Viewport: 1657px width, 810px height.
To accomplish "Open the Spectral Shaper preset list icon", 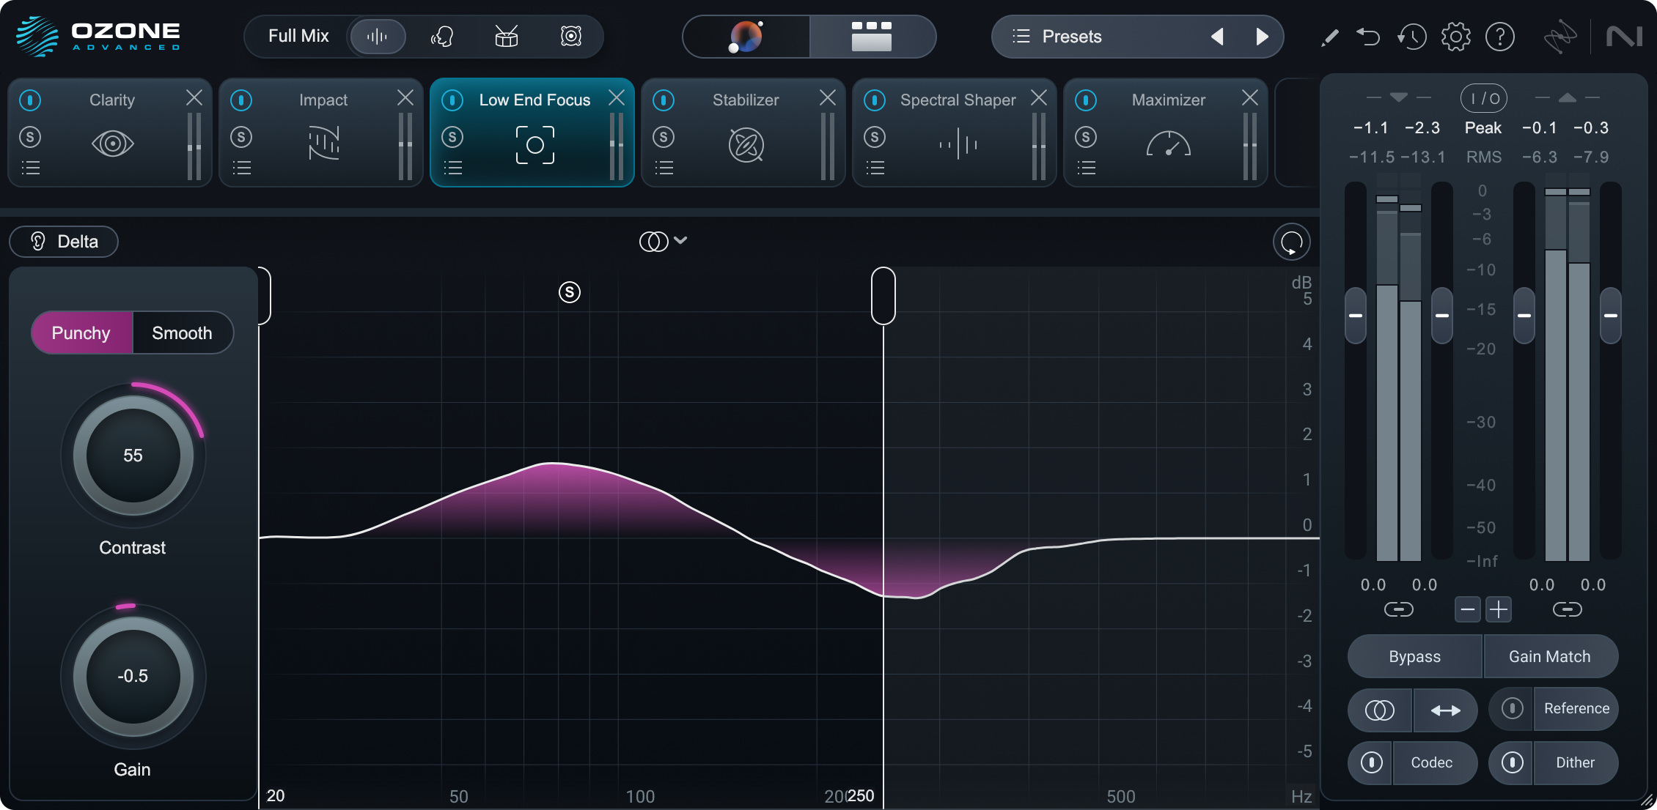I will [875, 168].
